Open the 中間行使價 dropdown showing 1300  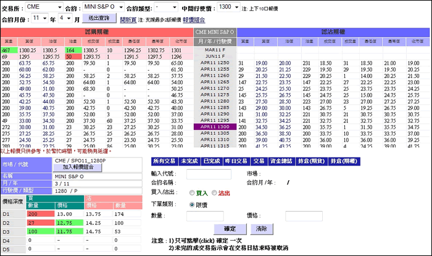tap(228, 7)
